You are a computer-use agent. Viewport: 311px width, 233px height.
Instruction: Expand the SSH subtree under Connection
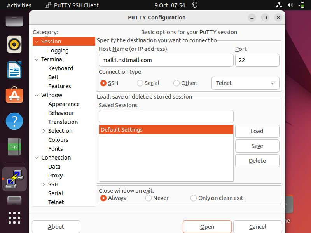[44, 184]
